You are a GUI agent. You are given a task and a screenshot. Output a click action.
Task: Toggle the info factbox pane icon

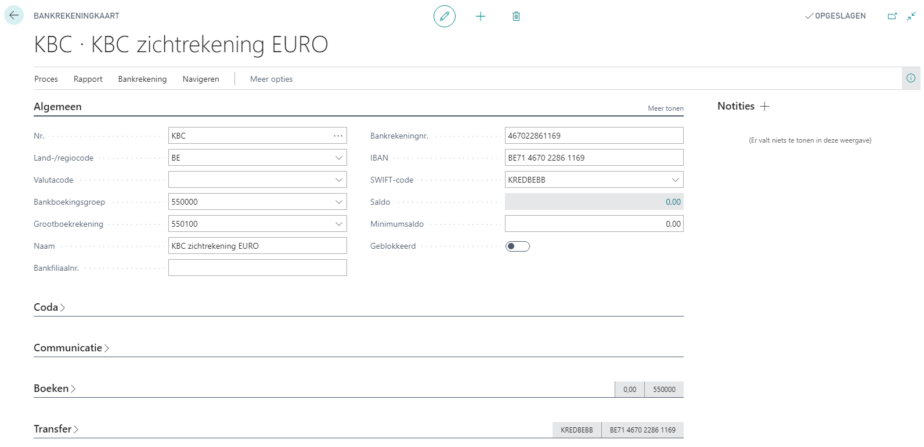(911, 78)
